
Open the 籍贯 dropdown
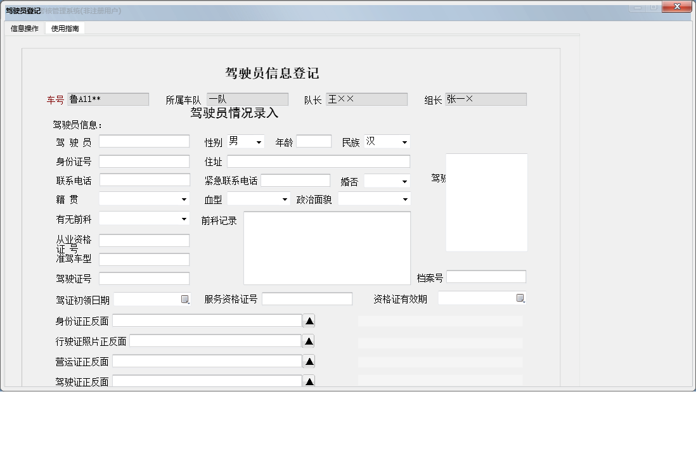point(185,199)
